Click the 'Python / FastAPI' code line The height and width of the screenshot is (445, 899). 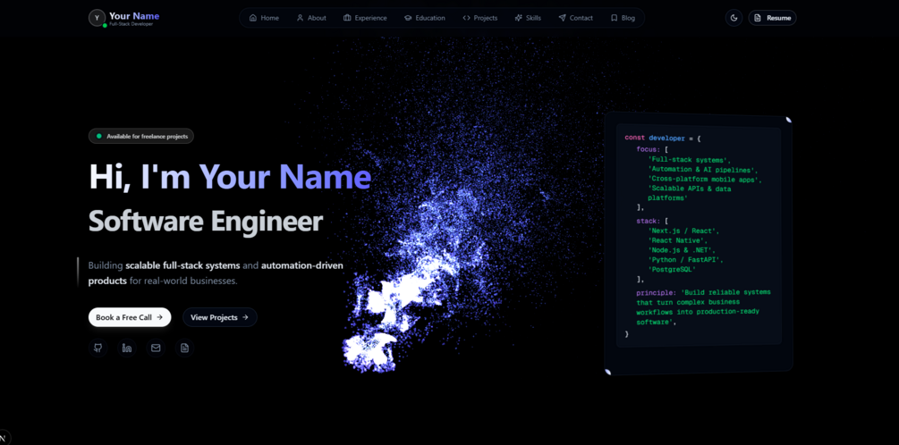pos(686,259)
